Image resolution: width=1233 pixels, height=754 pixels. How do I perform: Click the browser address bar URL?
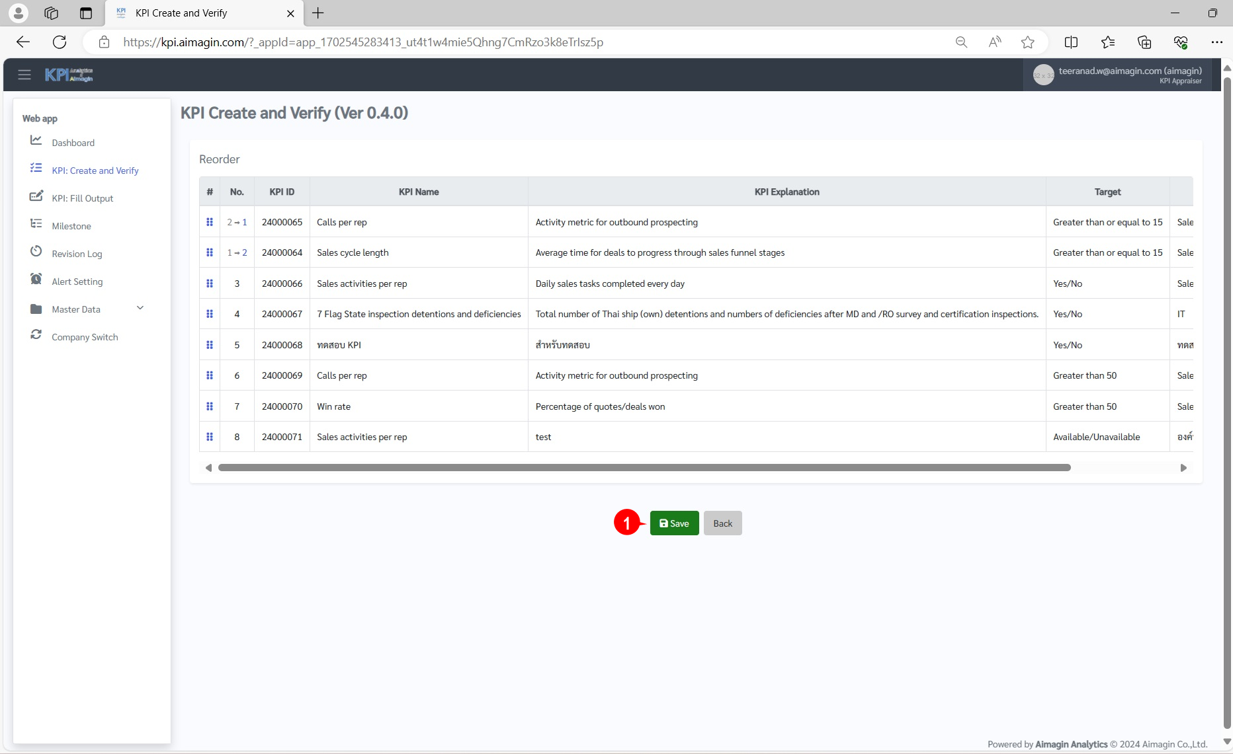pos(362,42)
